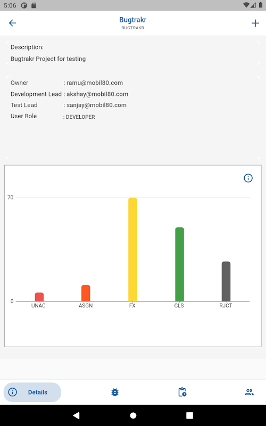Open the chart info icon
266x426 pixels.
click(x=248, y=178)
